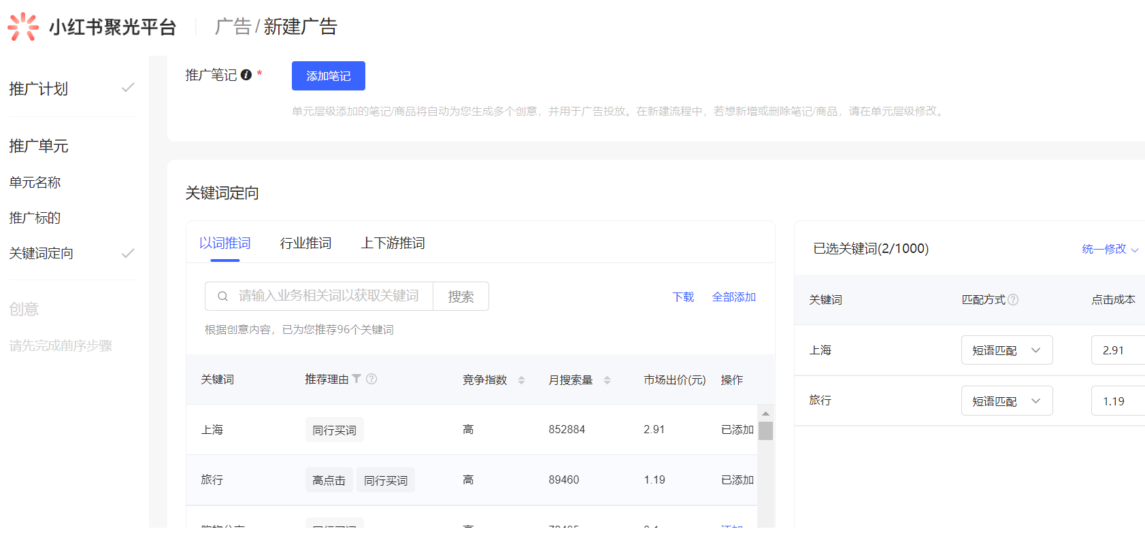
Task: Jump to 单元名称 section
Action: 35,182
